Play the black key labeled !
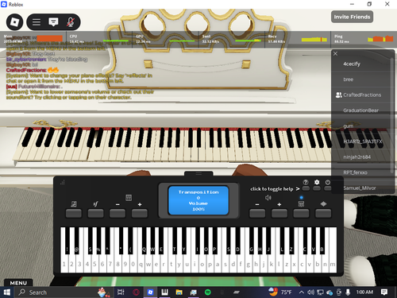 tap(67, 241)
